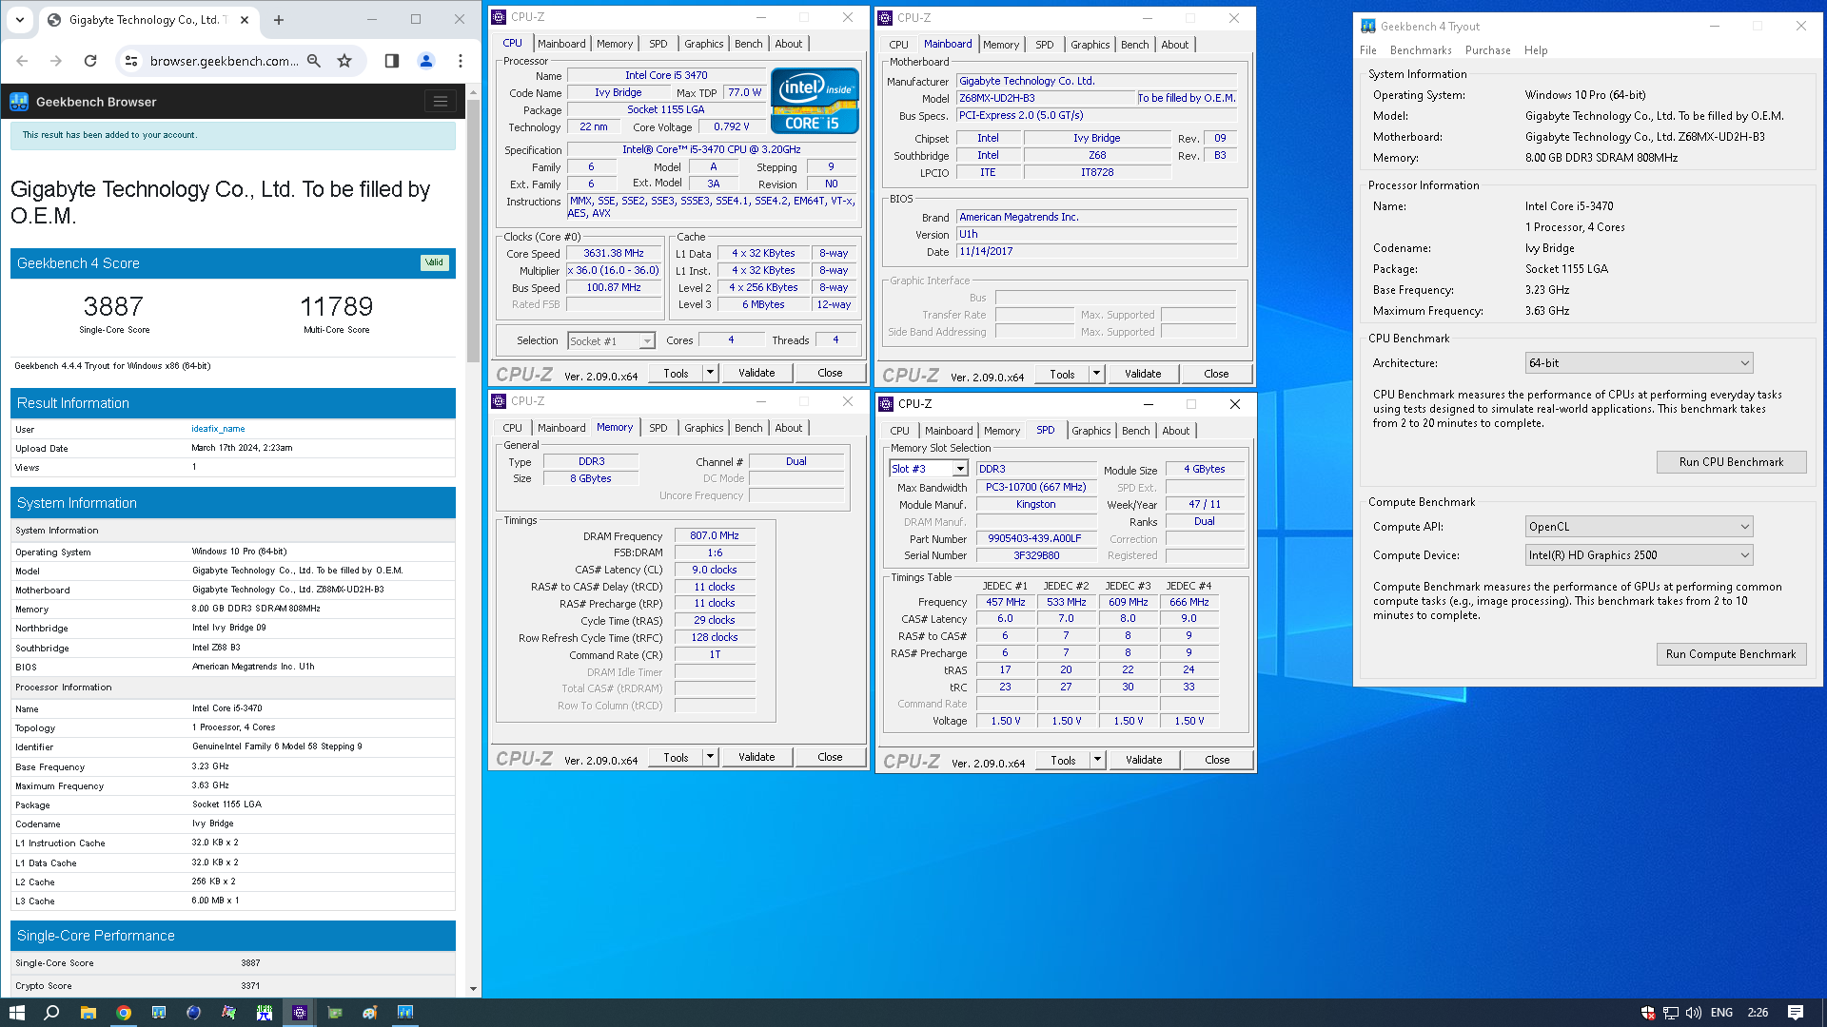Open Chrome side panel icon
Screen dimensions: 1827x1027
click(391, 61)
